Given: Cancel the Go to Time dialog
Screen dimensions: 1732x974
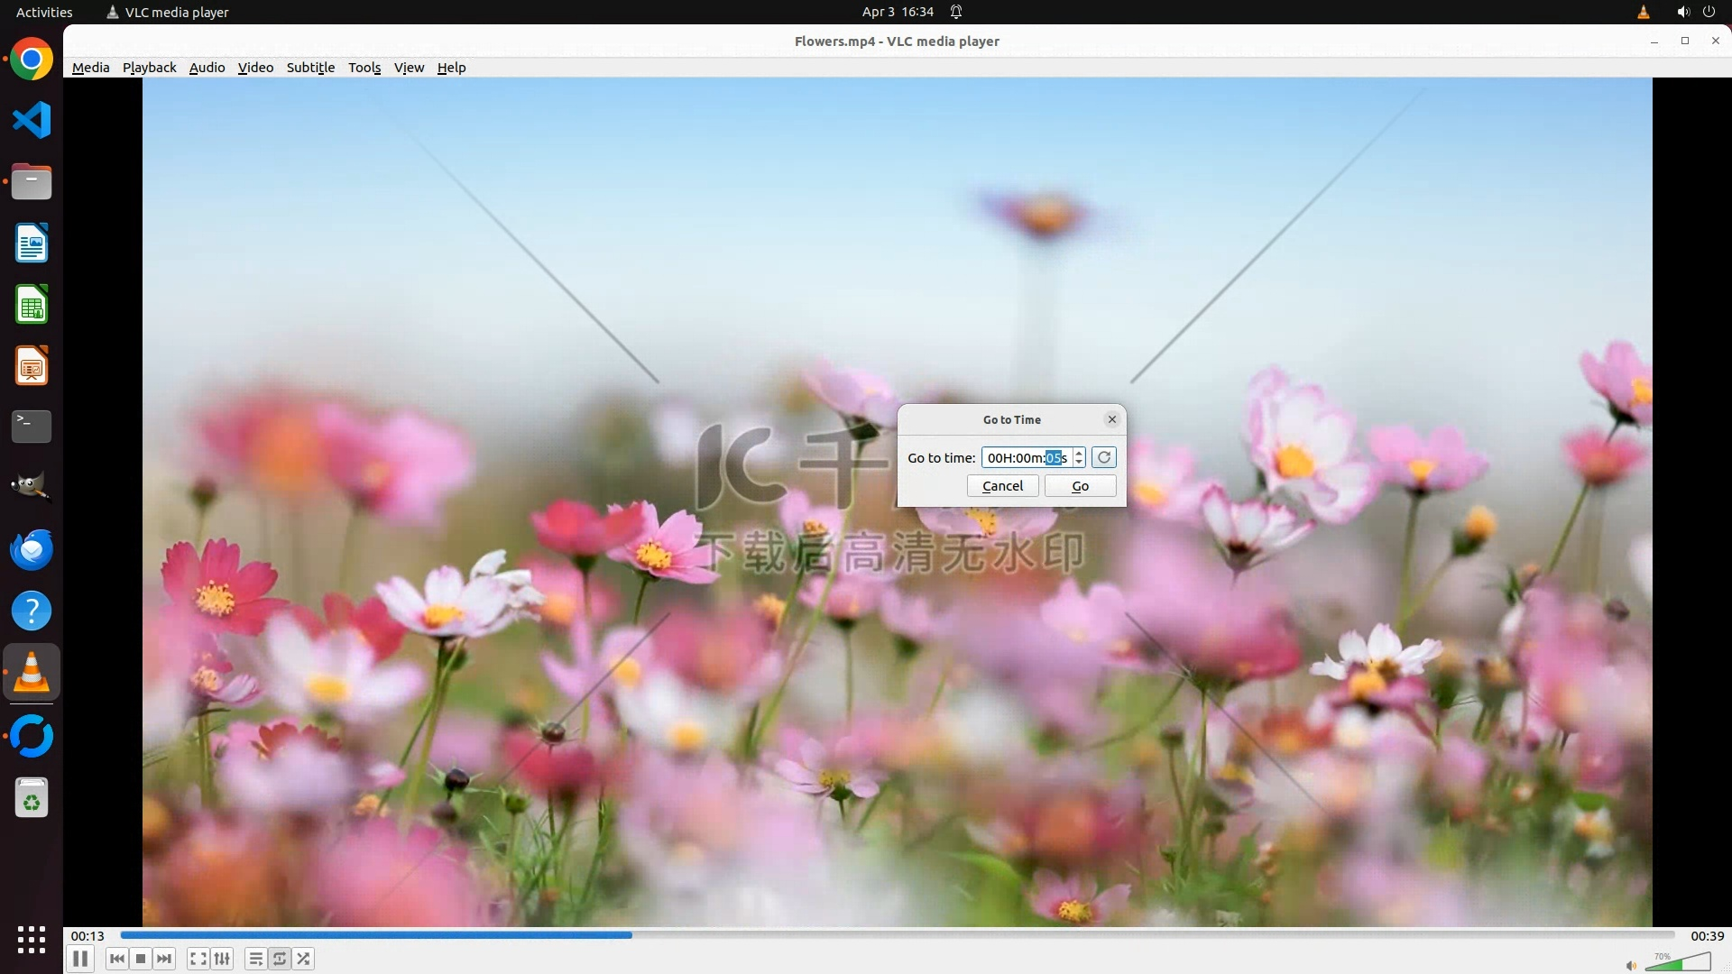Looking at the screenshot, I should [x=1002, y=486].
